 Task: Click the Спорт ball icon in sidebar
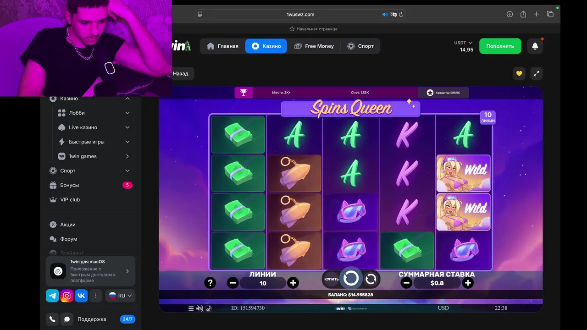53,171
